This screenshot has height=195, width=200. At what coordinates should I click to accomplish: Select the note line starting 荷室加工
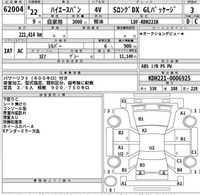(48, 83)
